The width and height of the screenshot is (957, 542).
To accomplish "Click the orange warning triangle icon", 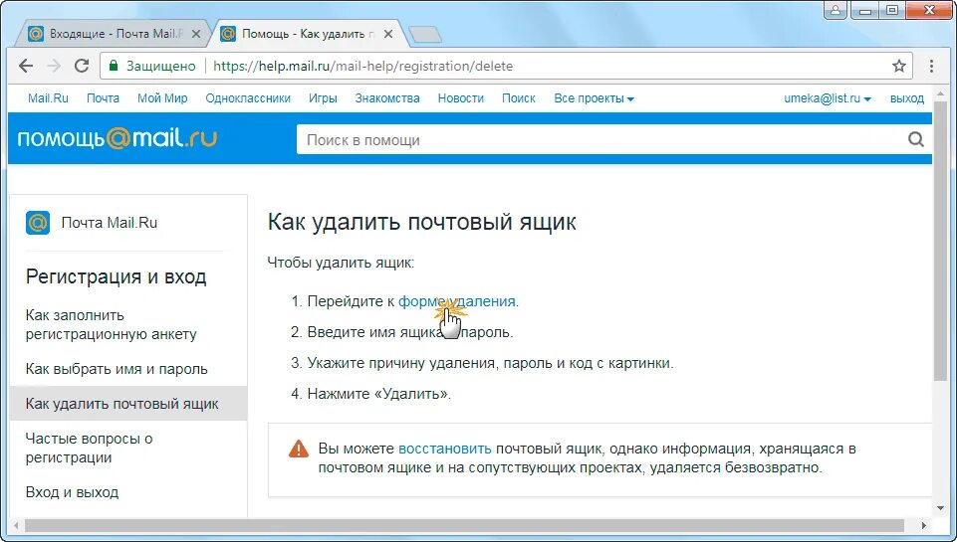I will coord(299,449).
